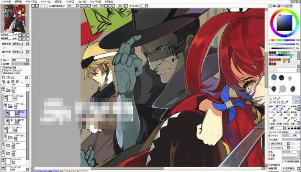Select the Hand pan tool
This screenshot has height=172, width=301.
coord(283,102)
